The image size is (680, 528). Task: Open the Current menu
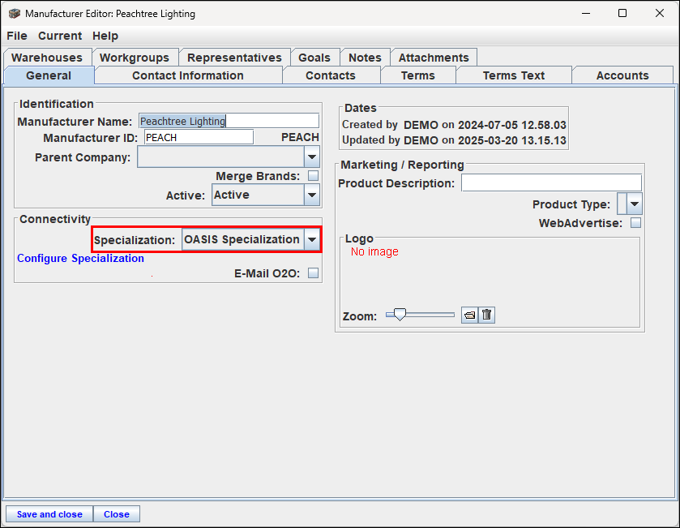coord(60,36)
